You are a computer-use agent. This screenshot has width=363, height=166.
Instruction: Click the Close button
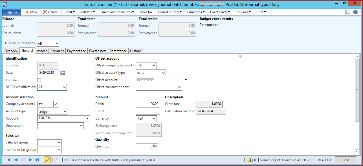[345, 160]
